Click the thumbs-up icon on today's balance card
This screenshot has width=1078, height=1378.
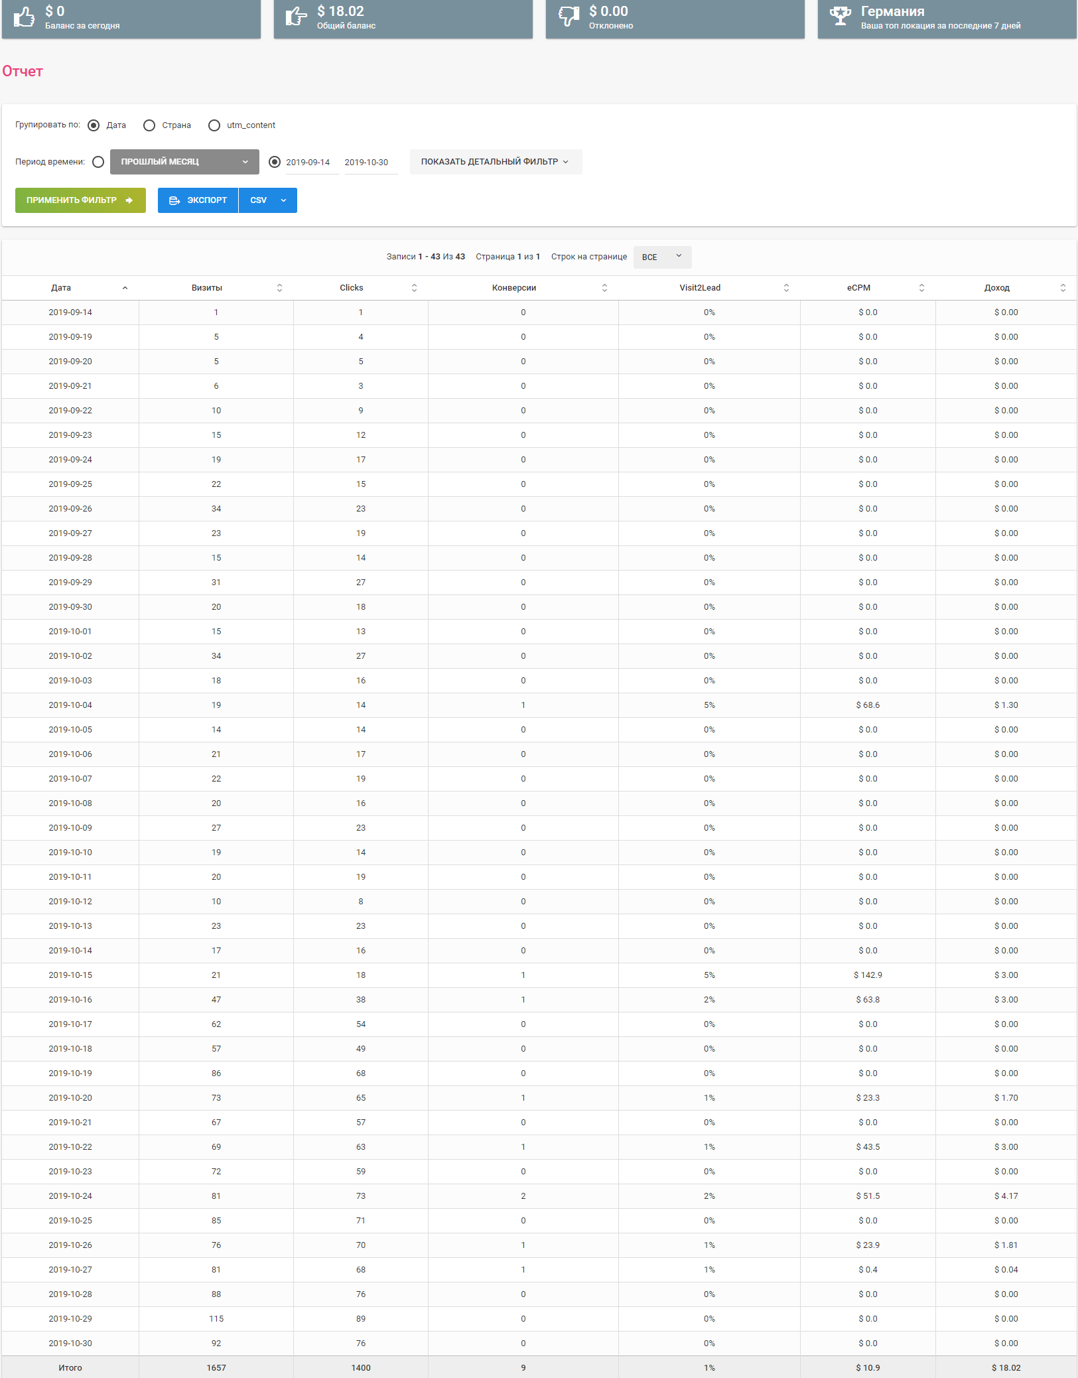point(25,18)
